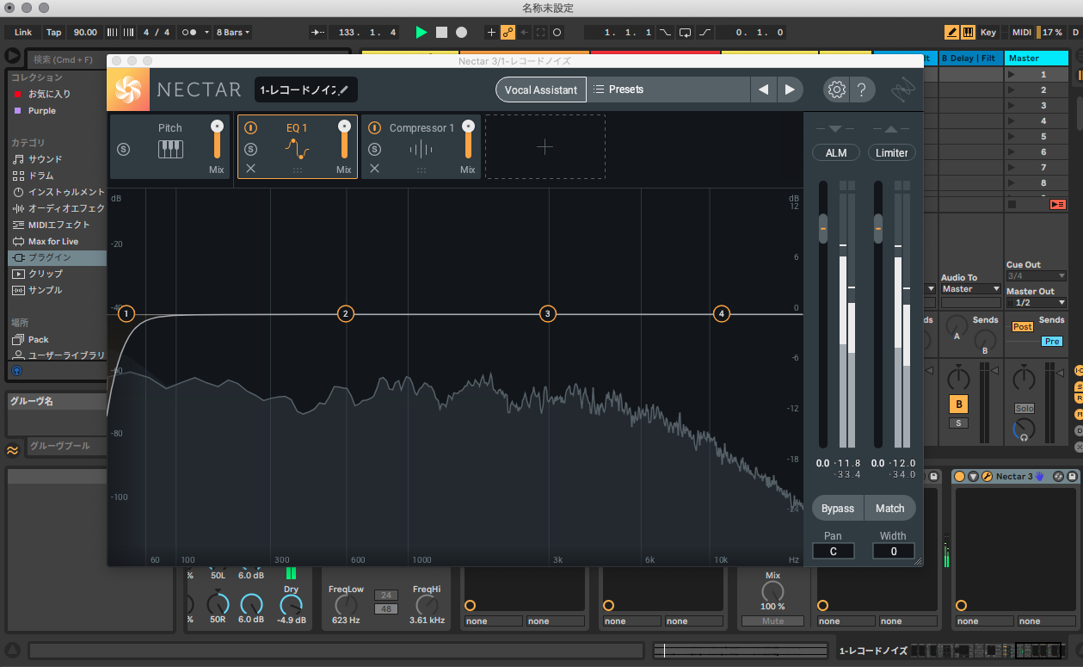This screenshot has height=667, width=1083.
Task: Go to the previous Nectar preset
Action: [x=763, y=90]
